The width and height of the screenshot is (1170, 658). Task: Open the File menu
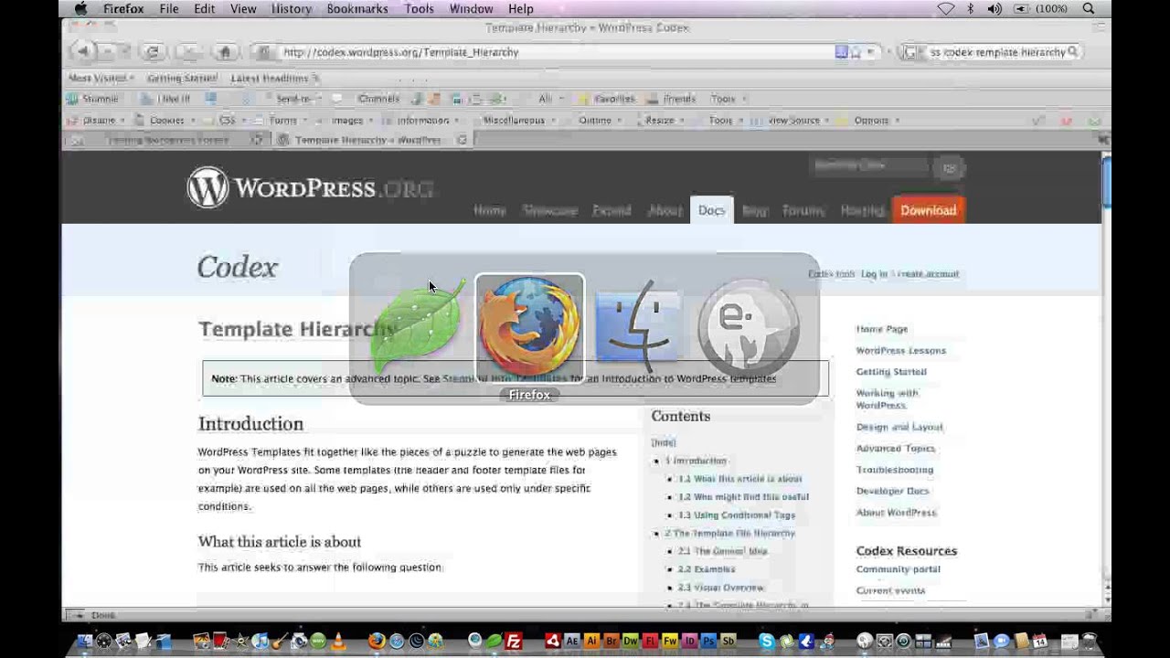point(169,8)
